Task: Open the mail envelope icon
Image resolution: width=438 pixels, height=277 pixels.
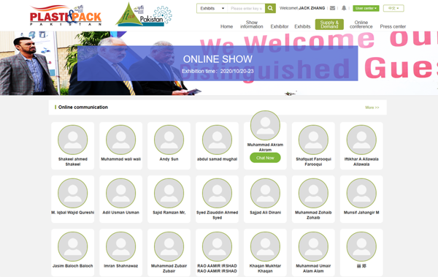Action: 332,8
